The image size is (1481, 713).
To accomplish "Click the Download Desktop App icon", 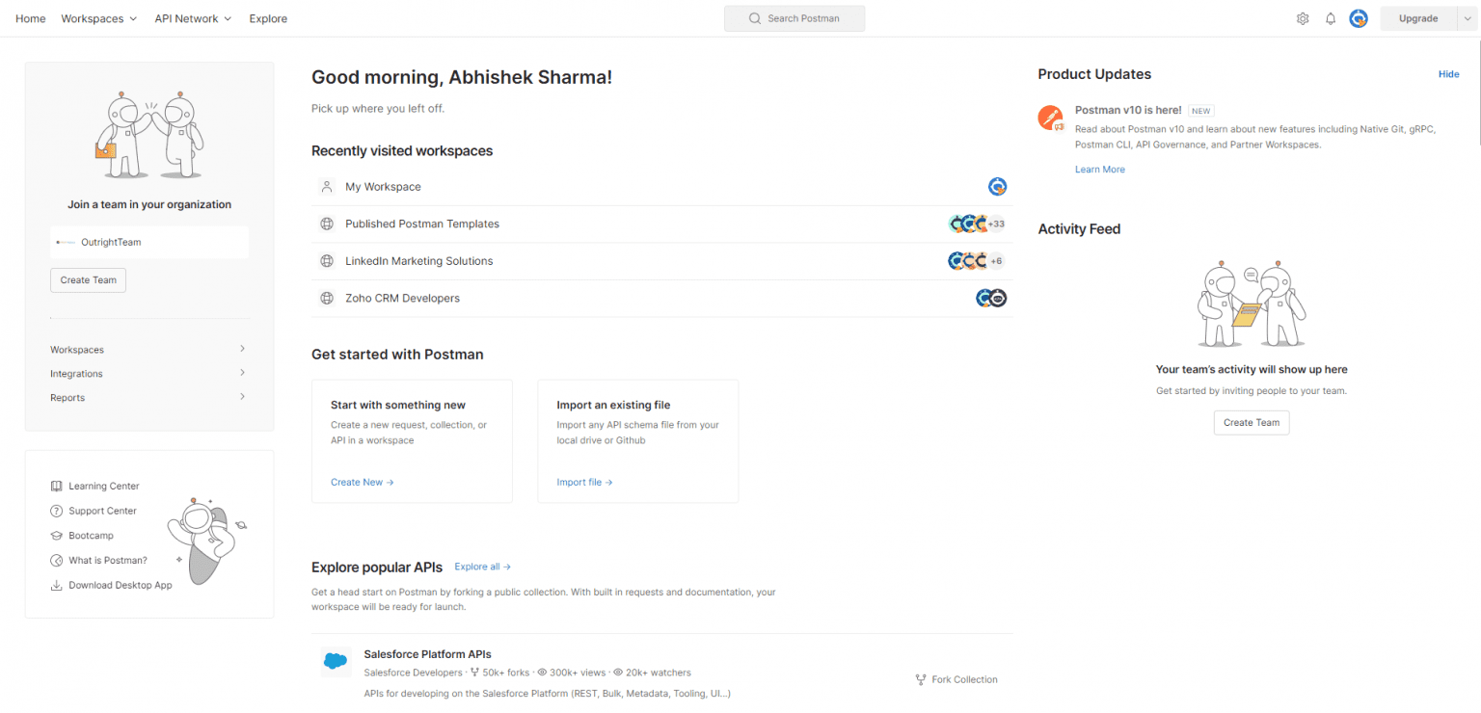I will coord(55,584).
